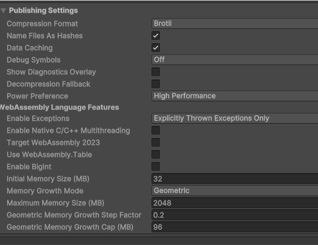Open the Memory Growth Mode Geometric dropdown
This screenshot has width=318, height=245.
pos(235,191)
